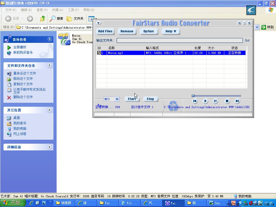Open the MP3 output format dropdown

[117, 99]
